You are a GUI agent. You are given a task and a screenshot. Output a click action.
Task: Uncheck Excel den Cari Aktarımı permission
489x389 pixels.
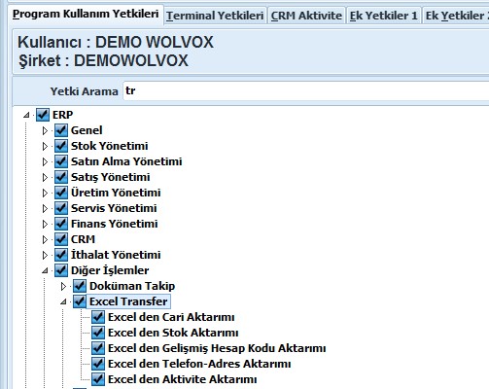(x=98, y=317)
